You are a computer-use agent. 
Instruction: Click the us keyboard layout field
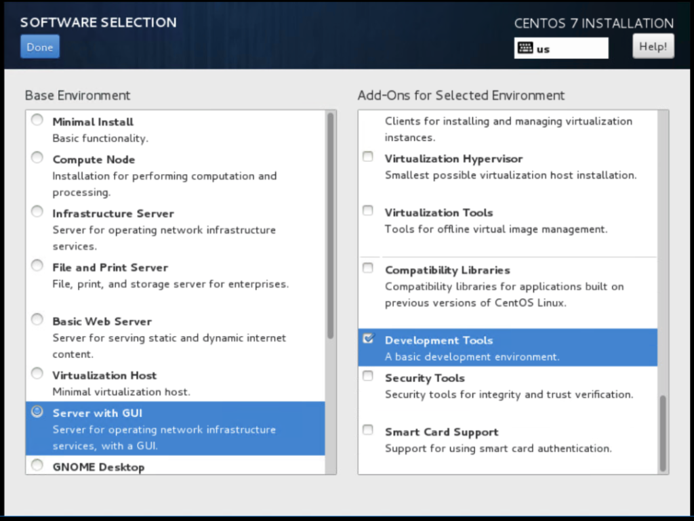tap(569, 49)
